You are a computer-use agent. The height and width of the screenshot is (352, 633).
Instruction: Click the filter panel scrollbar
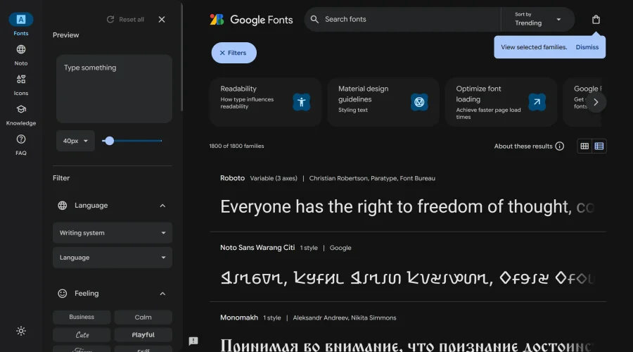tap(181, 56)
